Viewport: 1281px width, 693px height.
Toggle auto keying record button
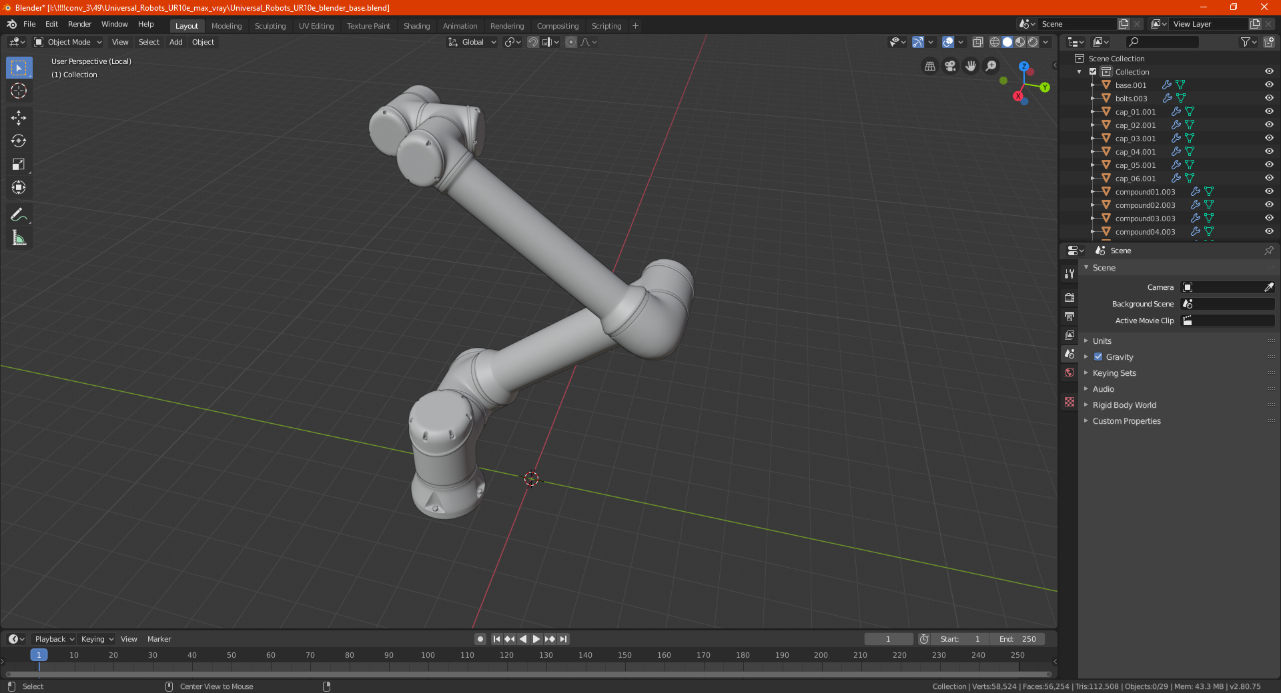click(480, 639)
